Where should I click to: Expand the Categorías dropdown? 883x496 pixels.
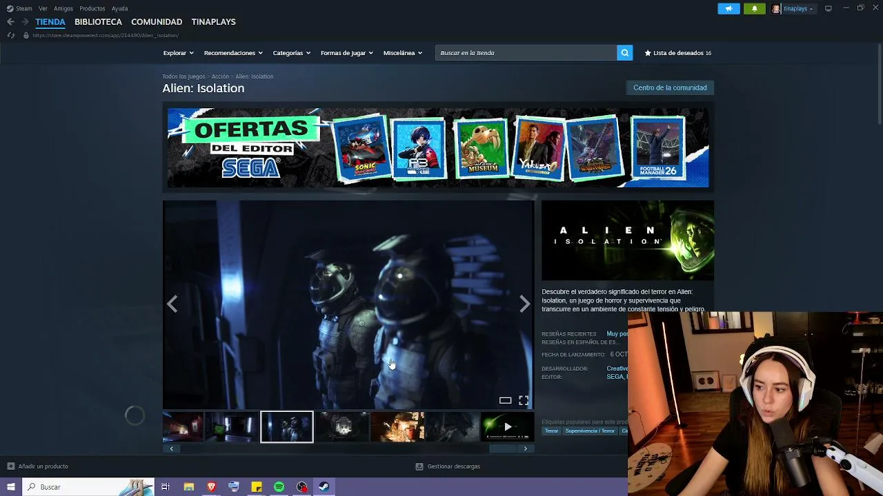[291, 53]
